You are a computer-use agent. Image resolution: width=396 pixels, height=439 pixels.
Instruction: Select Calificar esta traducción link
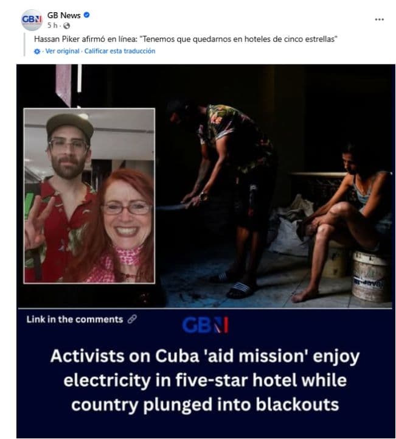pyautogui.click(x=120, y=51)
